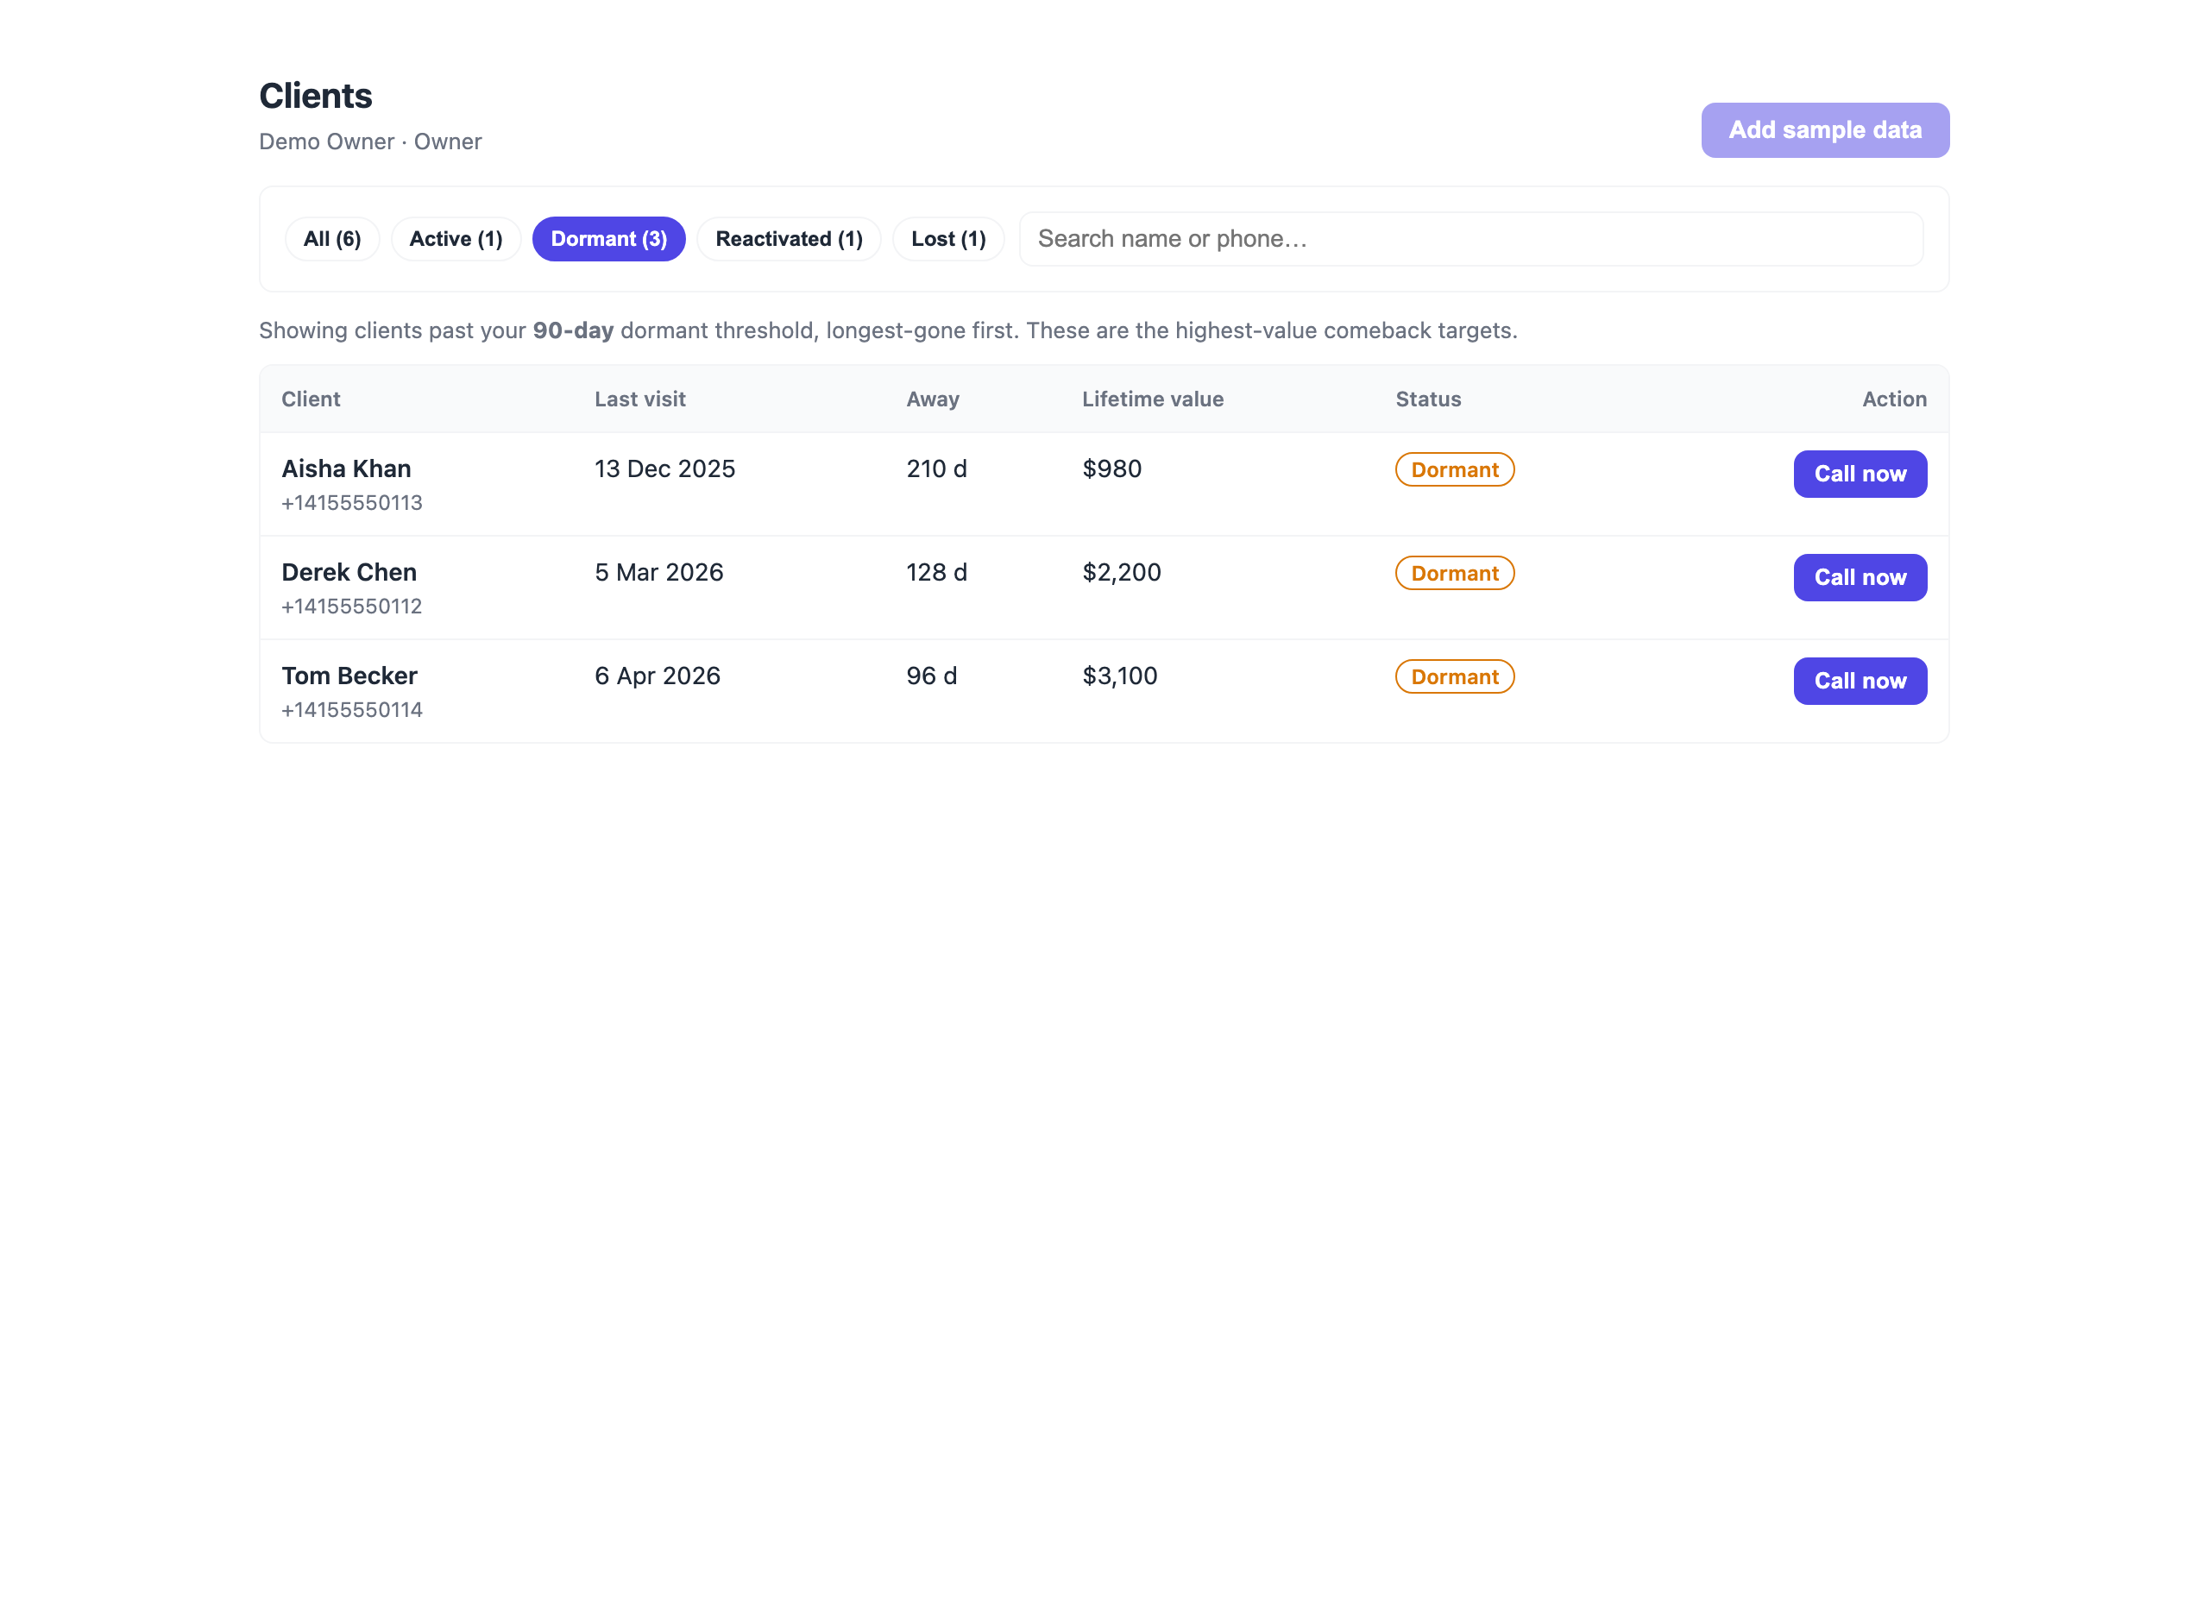
Task: Open the Reactivated (1) filter
Action: click(x=789, y=239)
